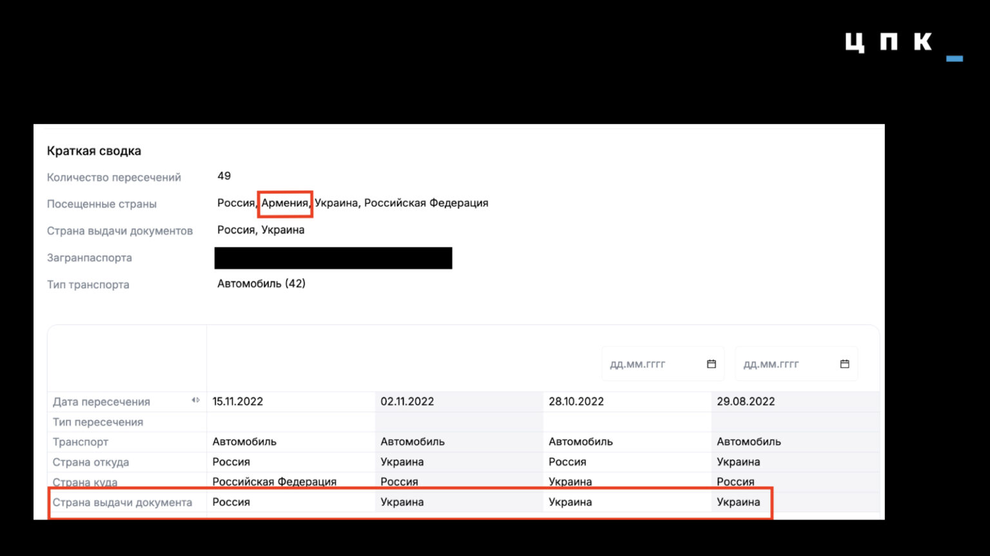Click the crossings count value 49
The image size is (990, 556).
click(x=224, y=176)
